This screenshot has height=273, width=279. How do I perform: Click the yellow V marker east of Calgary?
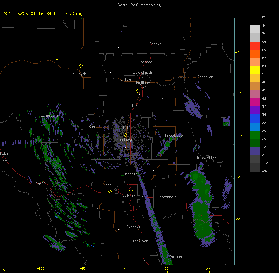pos(139,189)
